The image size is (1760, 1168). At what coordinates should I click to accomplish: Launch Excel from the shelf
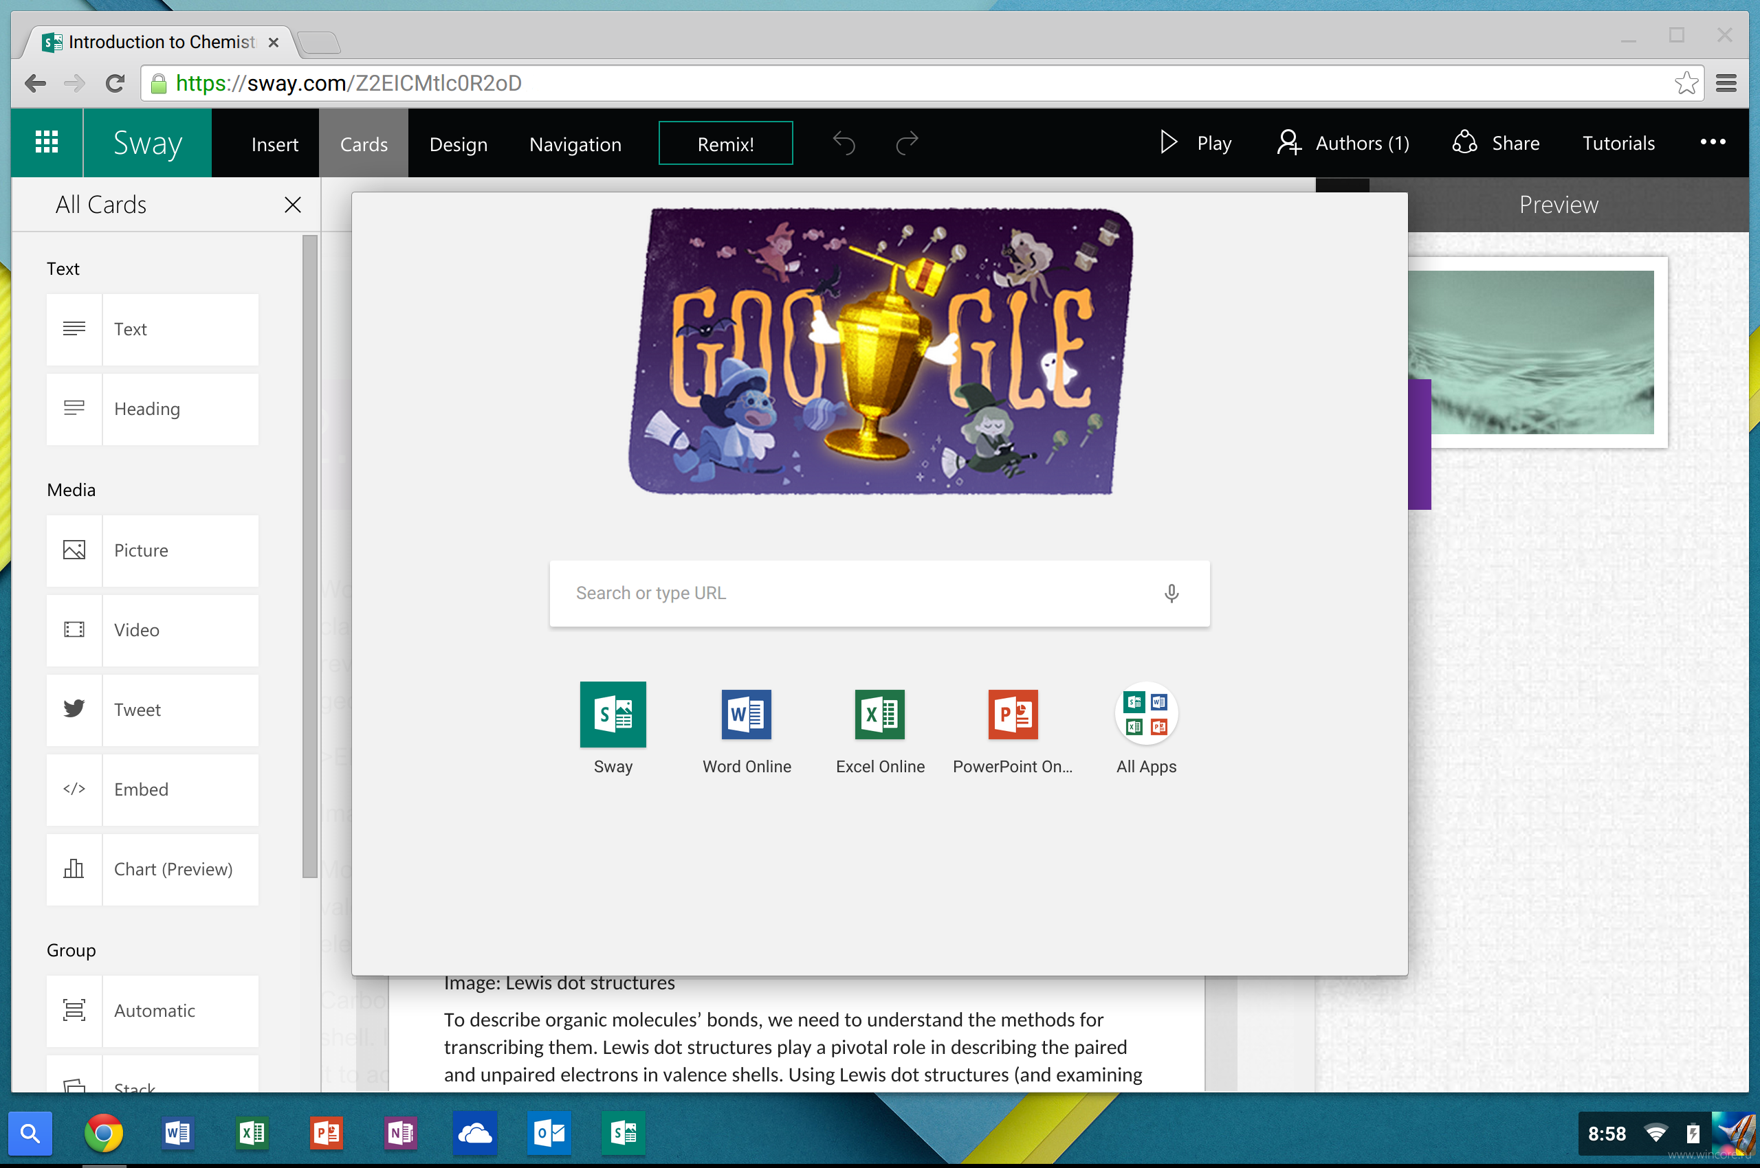coord(252,1133)
